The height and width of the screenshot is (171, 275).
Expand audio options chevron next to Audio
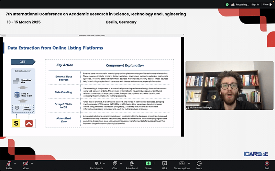tap(15, 163)
